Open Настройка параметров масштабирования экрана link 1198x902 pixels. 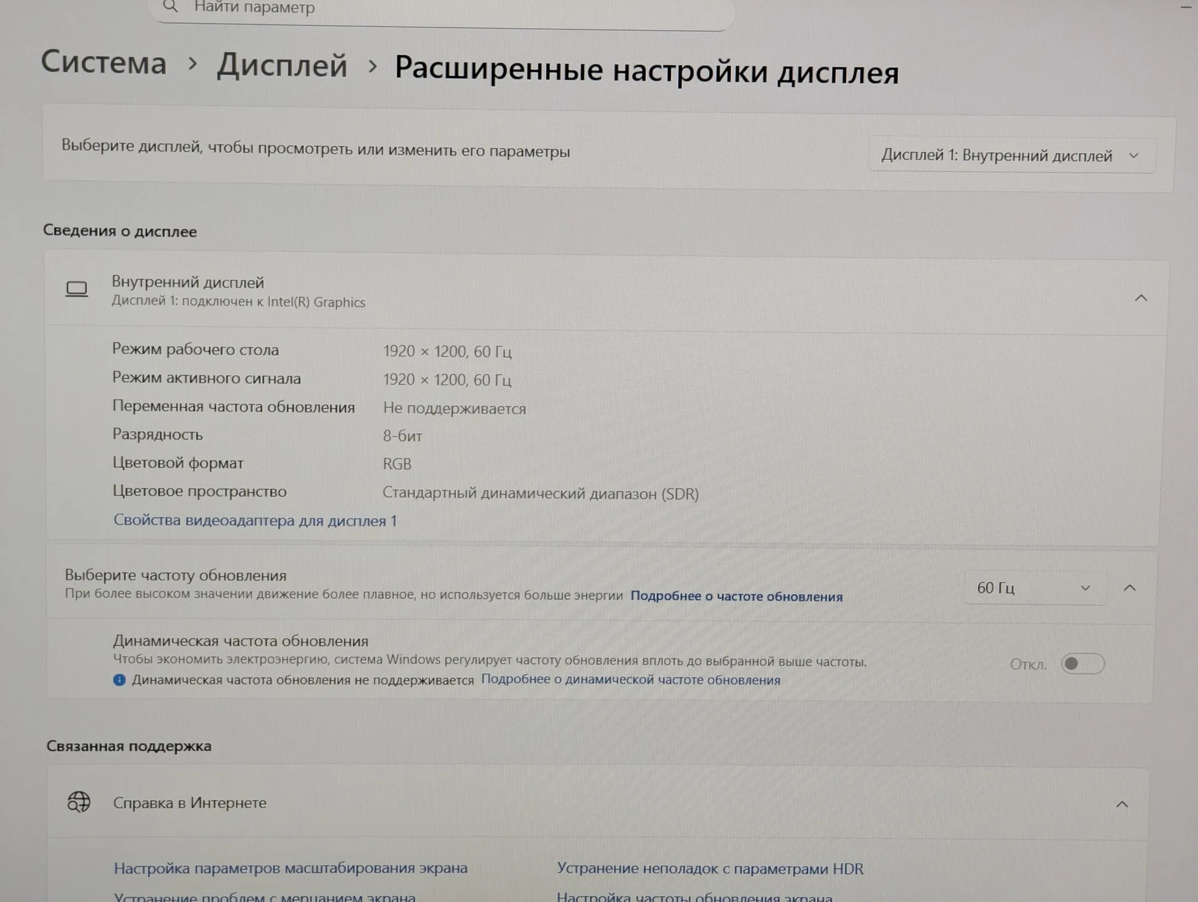[291, 868]
